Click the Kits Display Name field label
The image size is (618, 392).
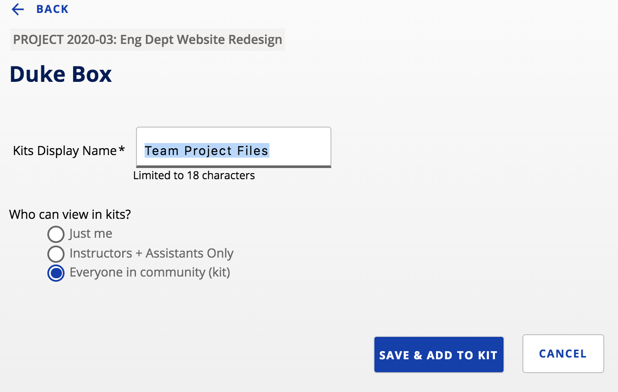pyautogui.click(x=65, y=151)
